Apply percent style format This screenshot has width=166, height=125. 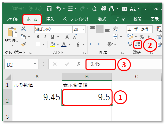pos(142,37)
